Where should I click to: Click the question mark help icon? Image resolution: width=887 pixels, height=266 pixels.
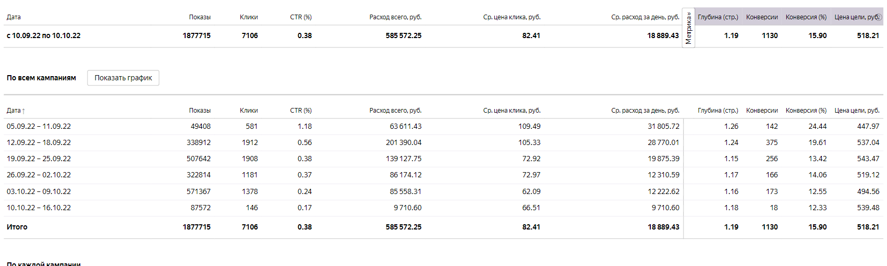coord(880,16)
